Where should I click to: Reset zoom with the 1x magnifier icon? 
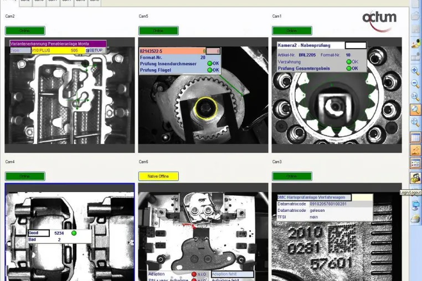point(415,97)
